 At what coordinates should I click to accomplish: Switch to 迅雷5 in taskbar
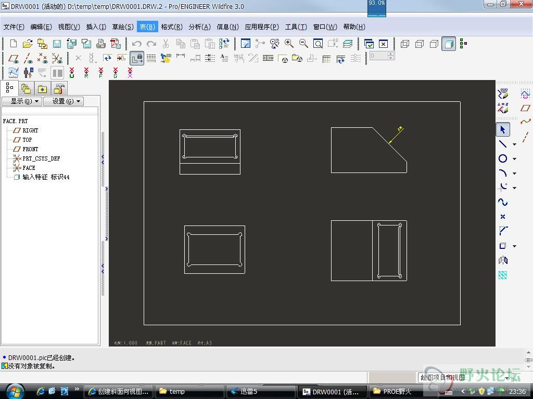(x=260, y=392)
